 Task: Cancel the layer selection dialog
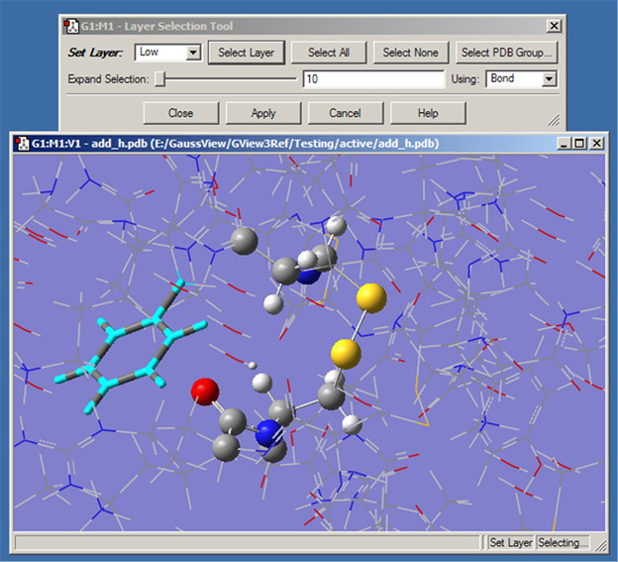point(346,113)
